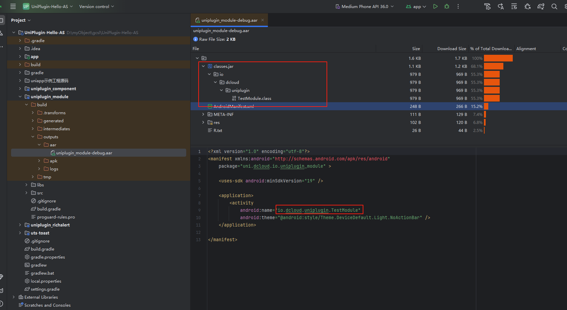Click the proguard-rules.pro file icon
The image size is (567, 310).
point(33,217)
